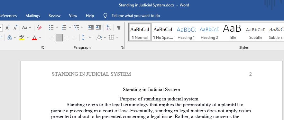Open the Borders dropdown arrow

(117, 38)
